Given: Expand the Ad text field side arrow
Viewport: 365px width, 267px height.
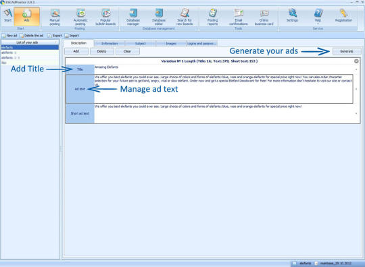Looking at the screenshot, I should tap(356, 89).
